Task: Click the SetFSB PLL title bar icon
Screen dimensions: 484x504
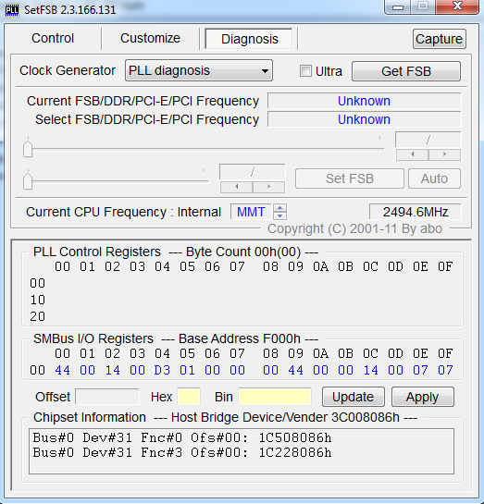Action: [12, 10]
